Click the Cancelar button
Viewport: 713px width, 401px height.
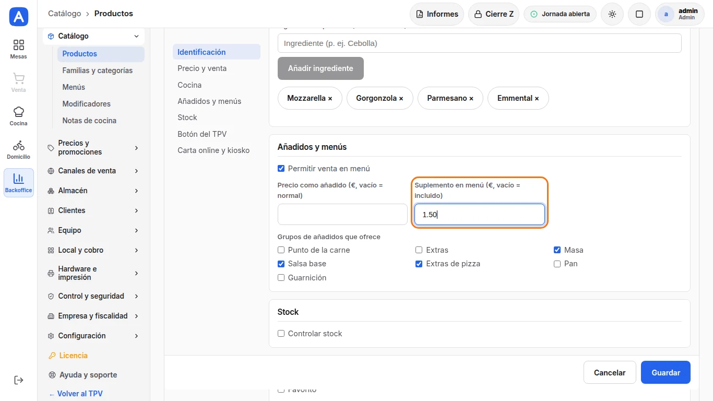(610, 372)
